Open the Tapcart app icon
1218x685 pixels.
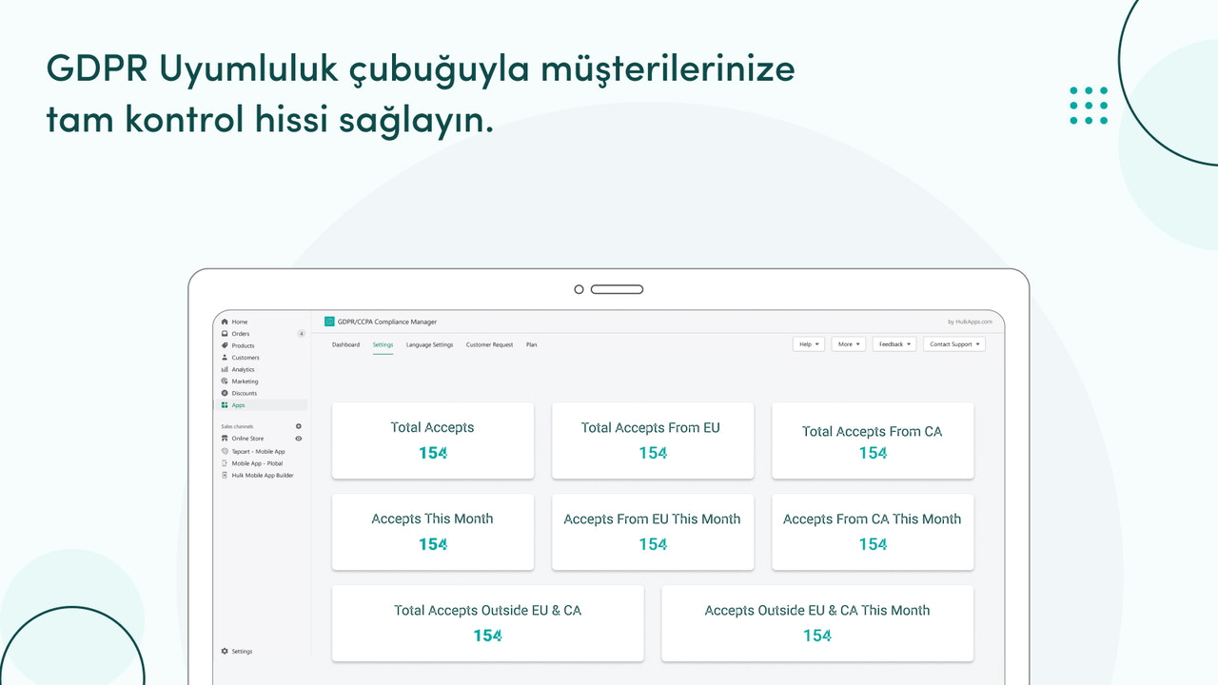coord(225,451)
